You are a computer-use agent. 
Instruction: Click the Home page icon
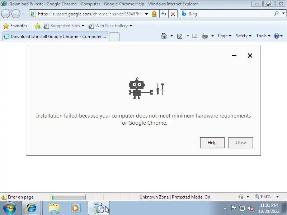coord(164,36)
